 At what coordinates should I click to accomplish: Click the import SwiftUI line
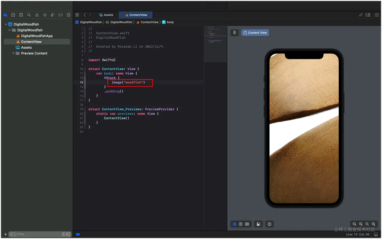[x=102, y=60]
